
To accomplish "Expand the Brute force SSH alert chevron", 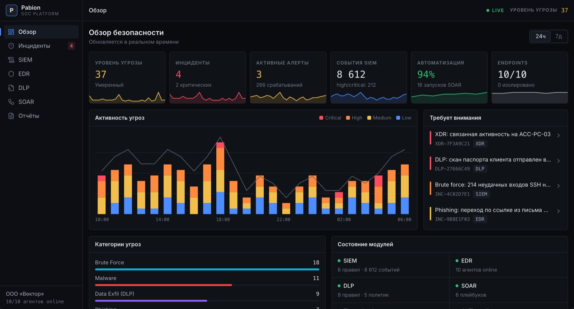I will [x=558, y=186].
